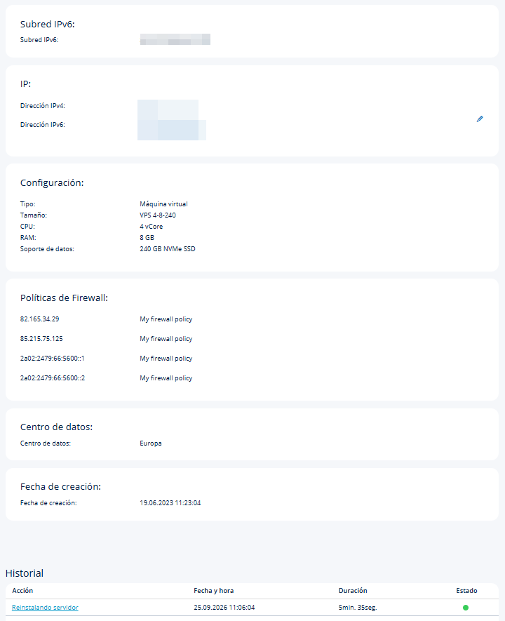Select firewall IP 85.215.75.125
Viewport: 505px width, 621px height.
[x=41, y=339]
